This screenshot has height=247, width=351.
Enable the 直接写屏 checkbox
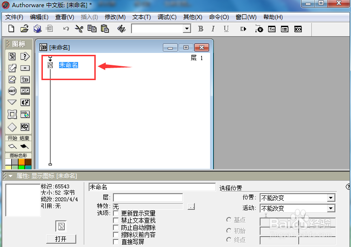(x=116, y=242)
